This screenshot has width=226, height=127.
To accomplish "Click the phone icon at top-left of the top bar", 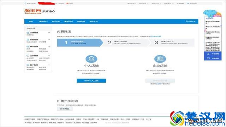I will [25, 3].
